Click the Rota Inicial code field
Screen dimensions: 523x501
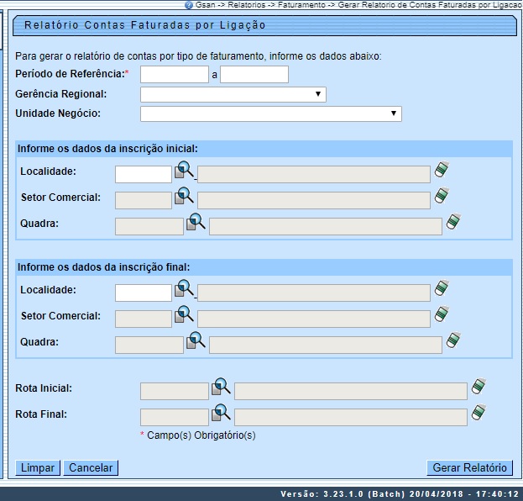pos(175,391)
